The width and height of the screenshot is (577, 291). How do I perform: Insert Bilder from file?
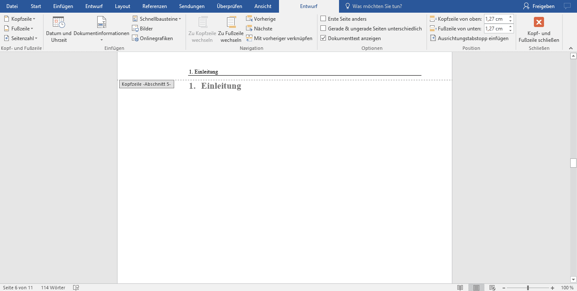[142, 29]
